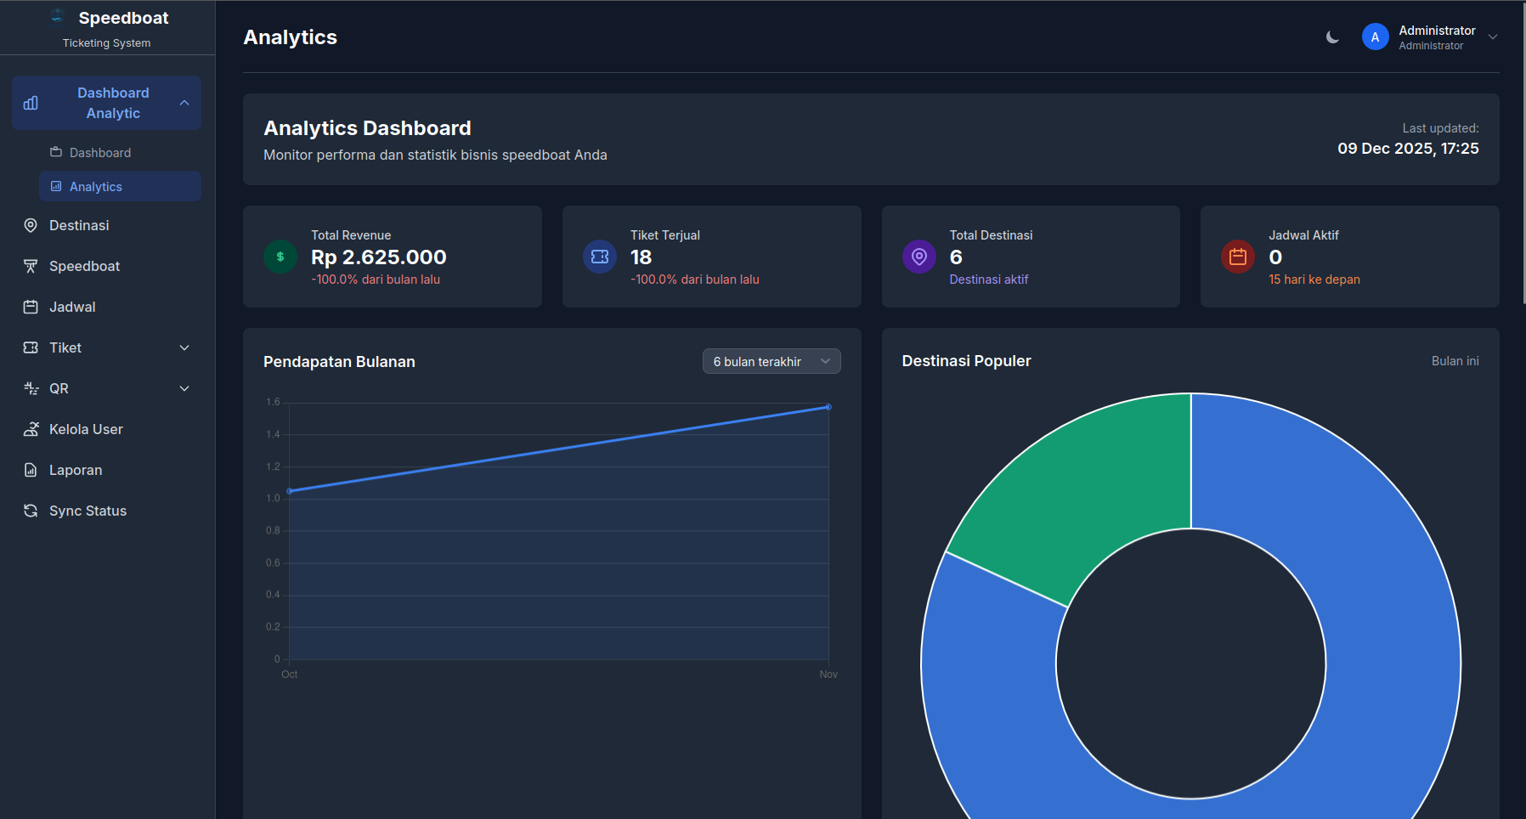
Task: Click the green dollar Total Revenue icon
Action: tap(280, 257)
